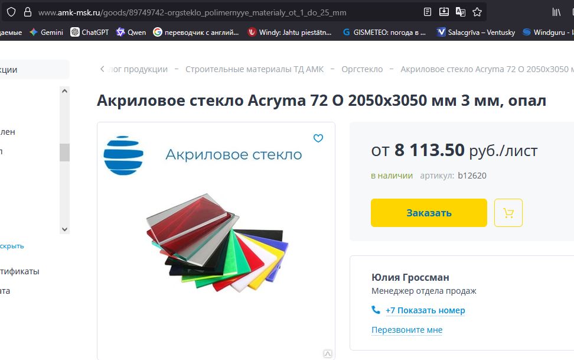Click the back chevron in breadcrumbs
The width and height of the screenshot is (574, 360).
pyautogui.click(x=102, y=69)
